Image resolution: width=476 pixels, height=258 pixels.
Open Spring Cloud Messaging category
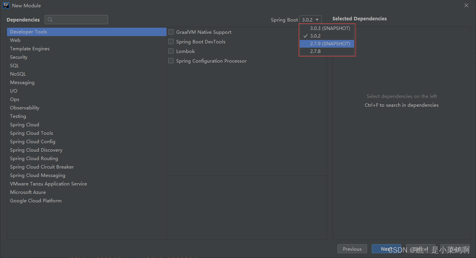[x=87, y=175]
